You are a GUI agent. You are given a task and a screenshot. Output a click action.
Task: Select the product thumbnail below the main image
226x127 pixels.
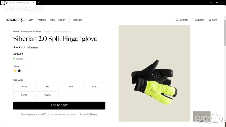click(x=201, y=116)
